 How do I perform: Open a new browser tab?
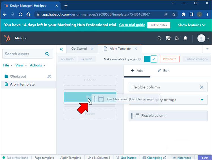66,6
